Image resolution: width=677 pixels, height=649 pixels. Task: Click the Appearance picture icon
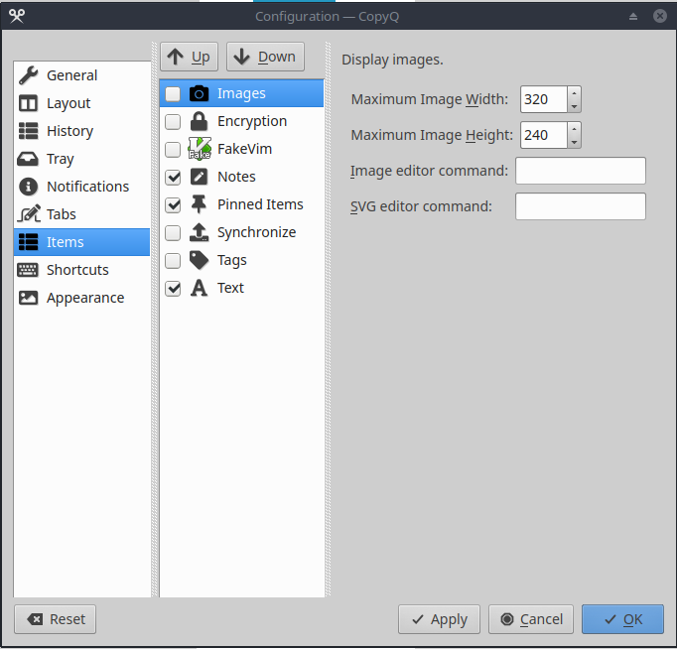(x=28, y=298)
